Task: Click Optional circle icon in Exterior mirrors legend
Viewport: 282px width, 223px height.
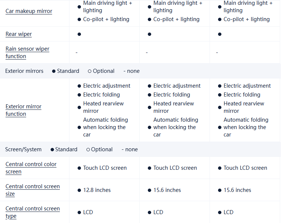Action: [90, 71]
